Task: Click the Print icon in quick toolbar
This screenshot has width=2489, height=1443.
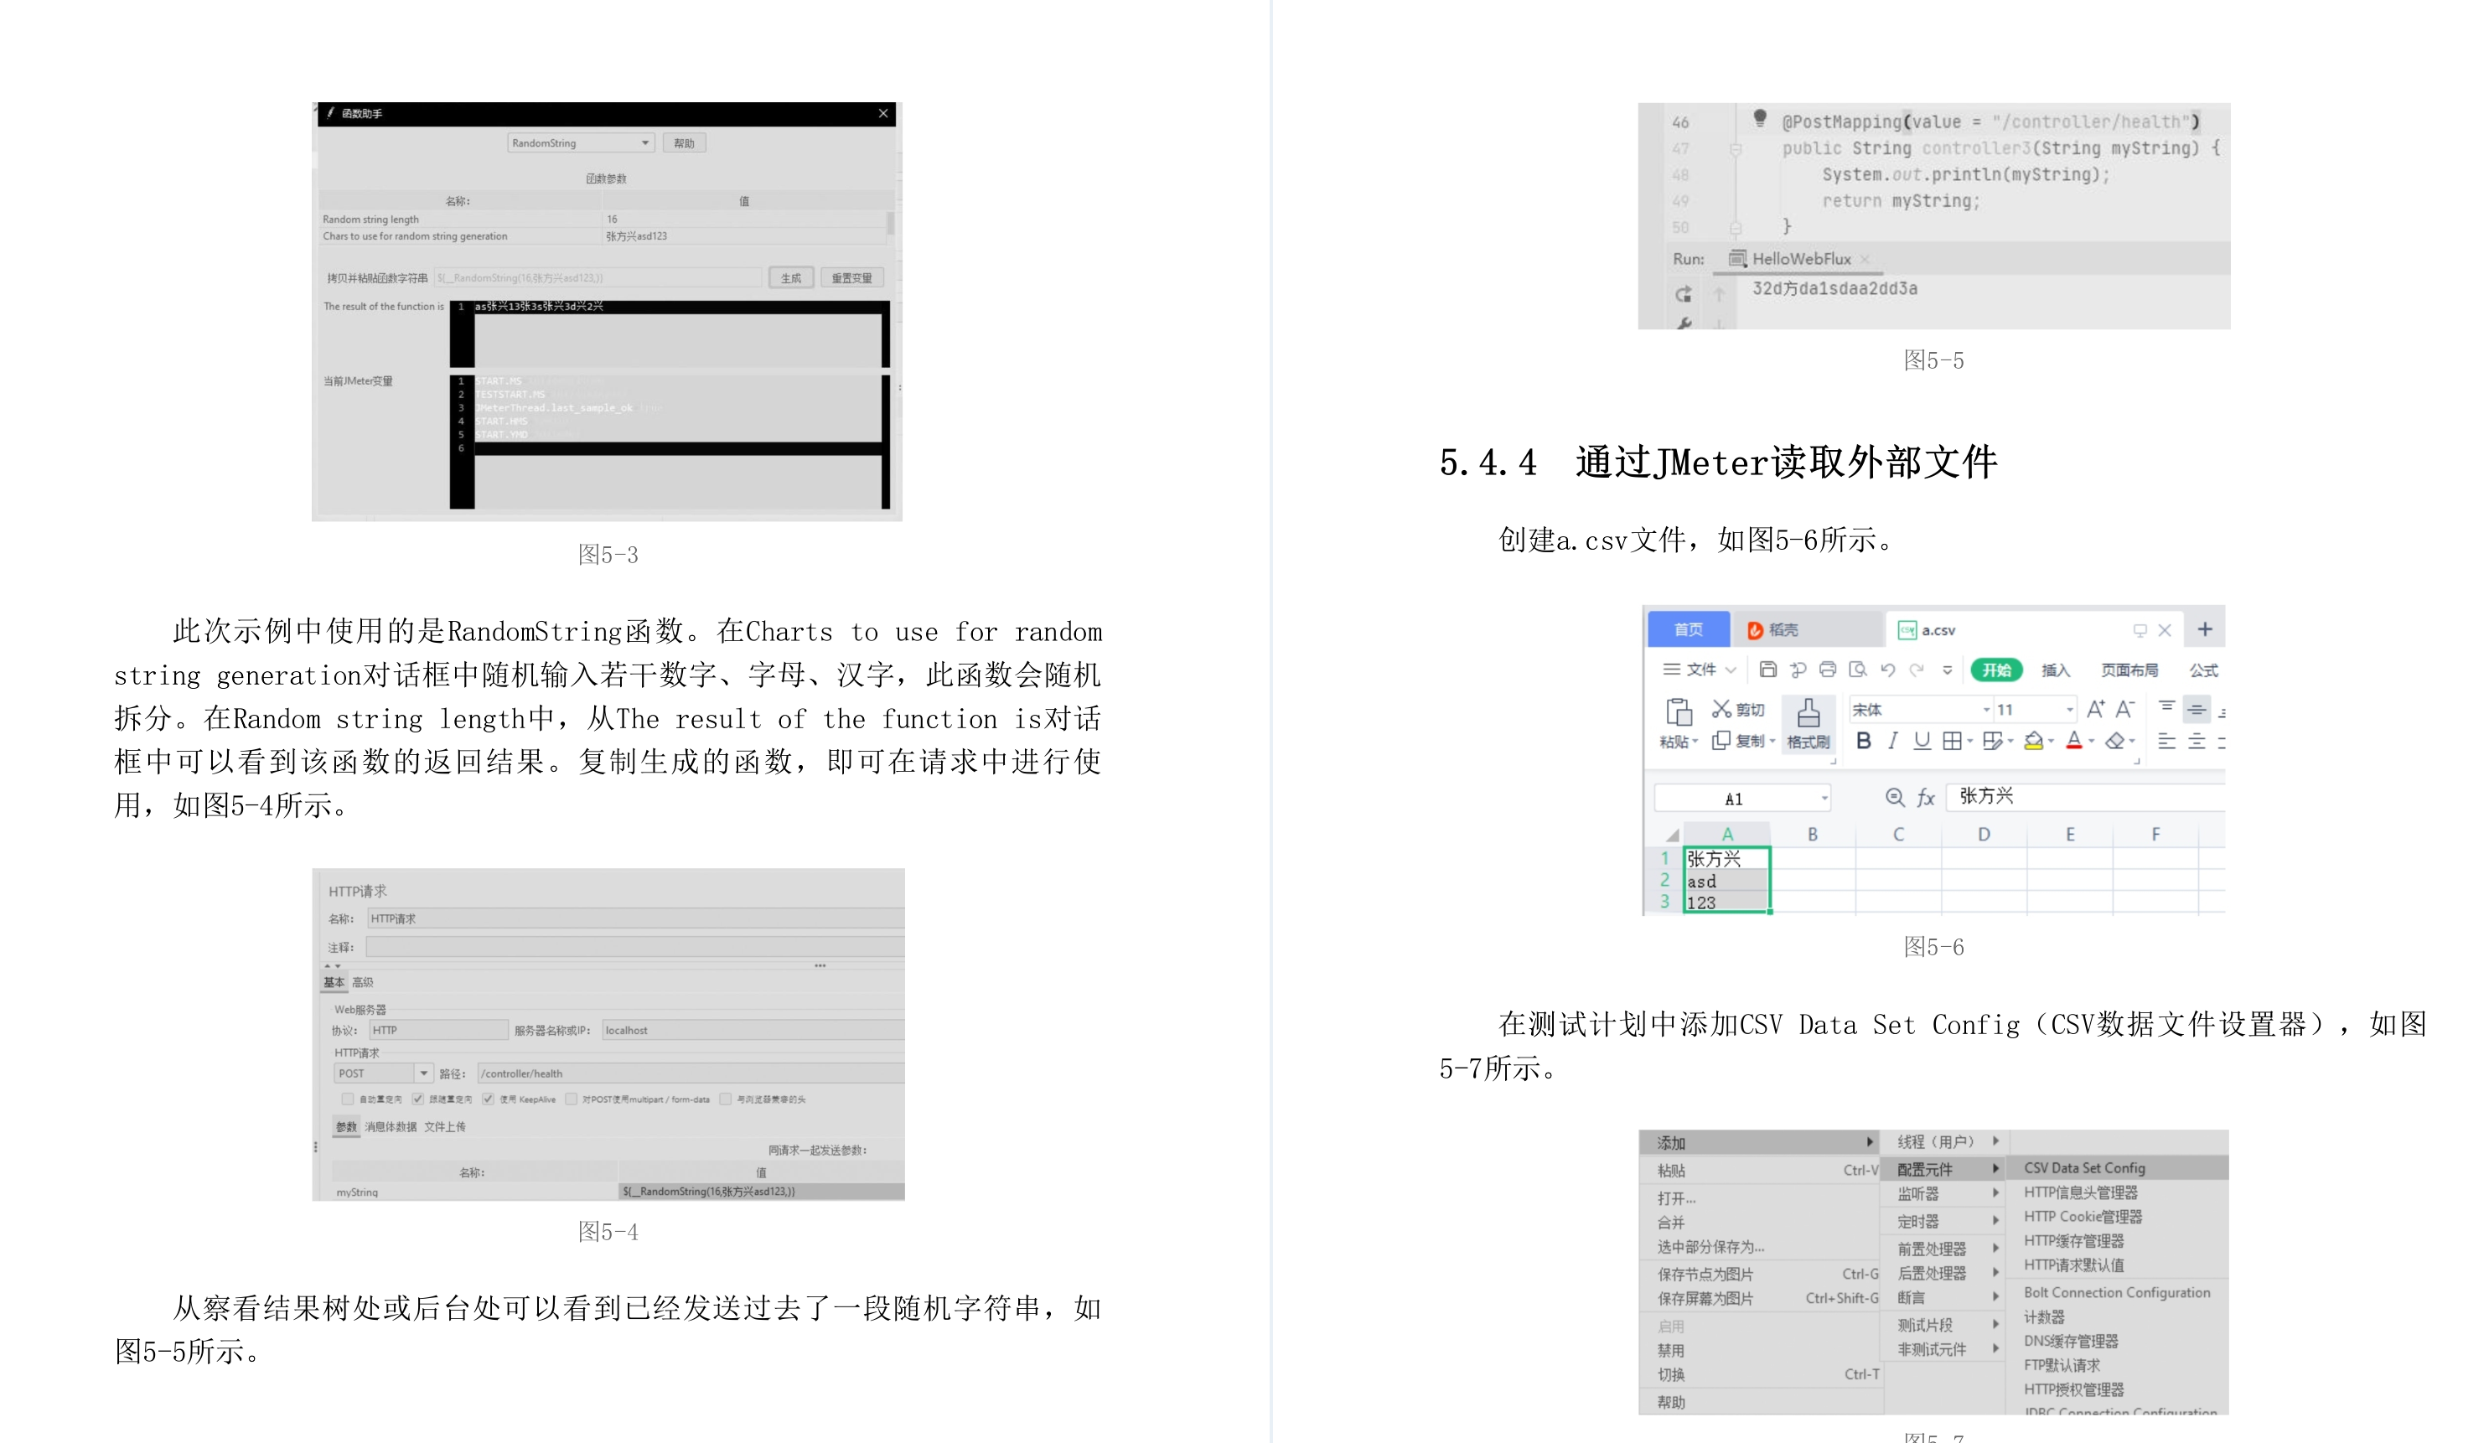Action: 1827,670
